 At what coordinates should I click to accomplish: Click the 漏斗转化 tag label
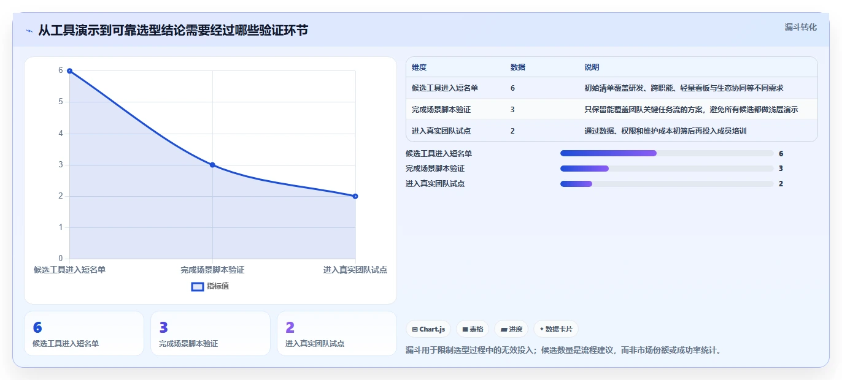(801, 27)
